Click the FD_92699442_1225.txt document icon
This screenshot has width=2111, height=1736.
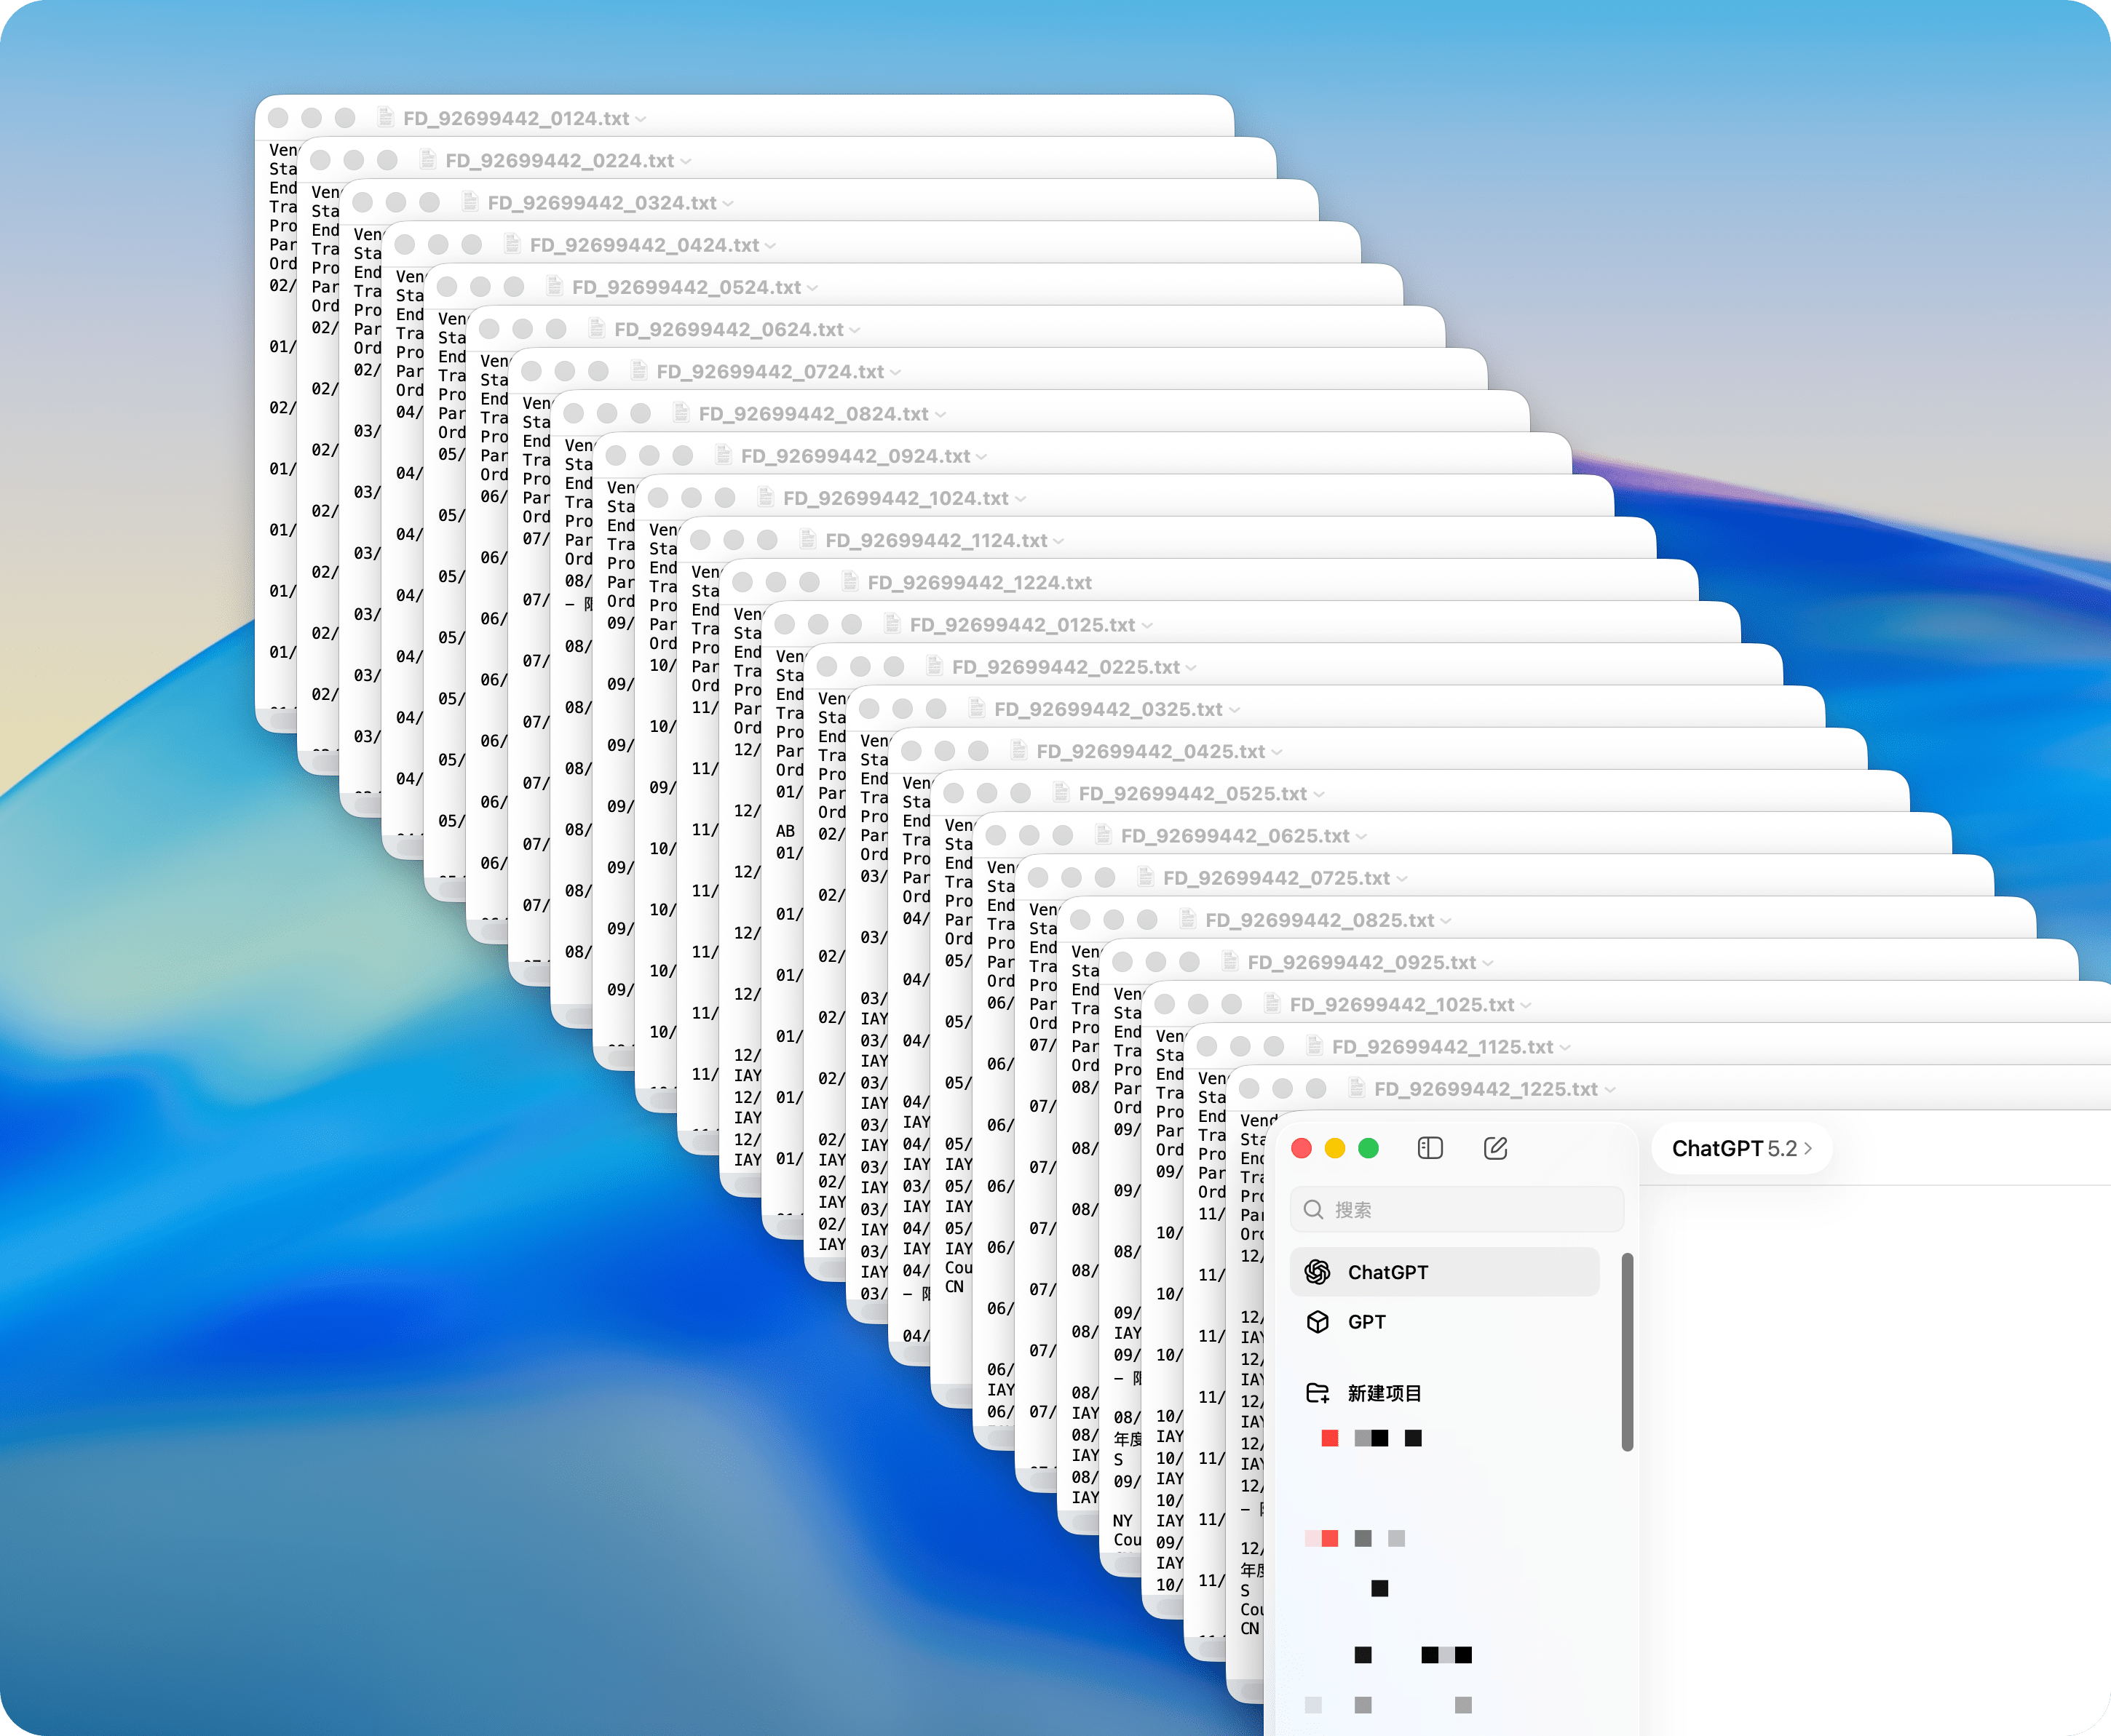1357,1088
